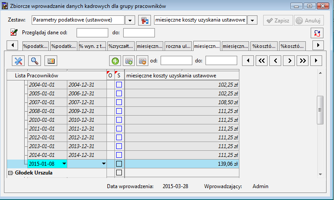Switch to the roczna ul... tab
The image size is (334, 200).
(178, 46)
